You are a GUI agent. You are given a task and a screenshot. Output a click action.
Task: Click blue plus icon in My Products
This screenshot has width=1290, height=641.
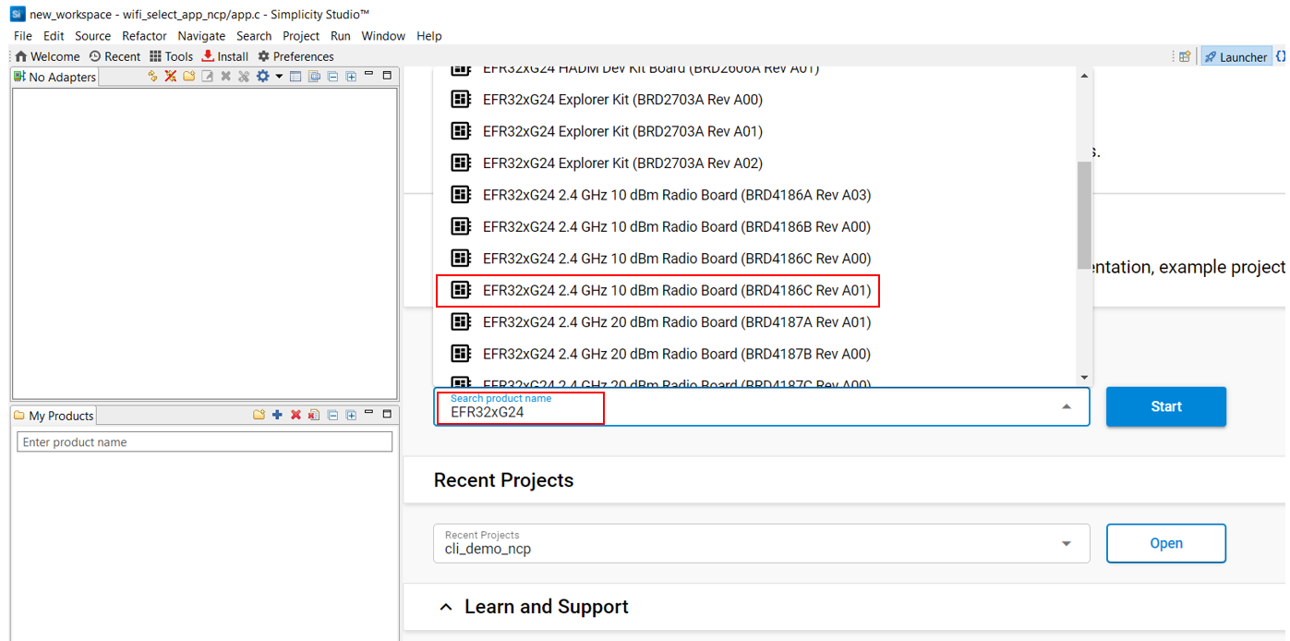tap(277, 416)
